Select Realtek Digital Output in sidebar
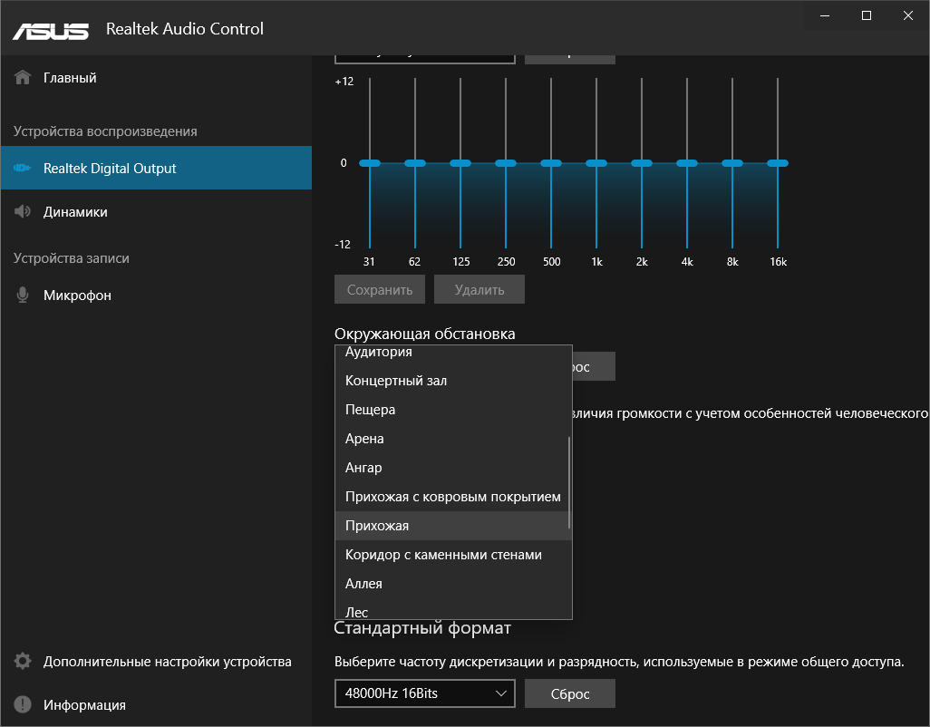Viewport: 930px width, 727px height. 157,168
